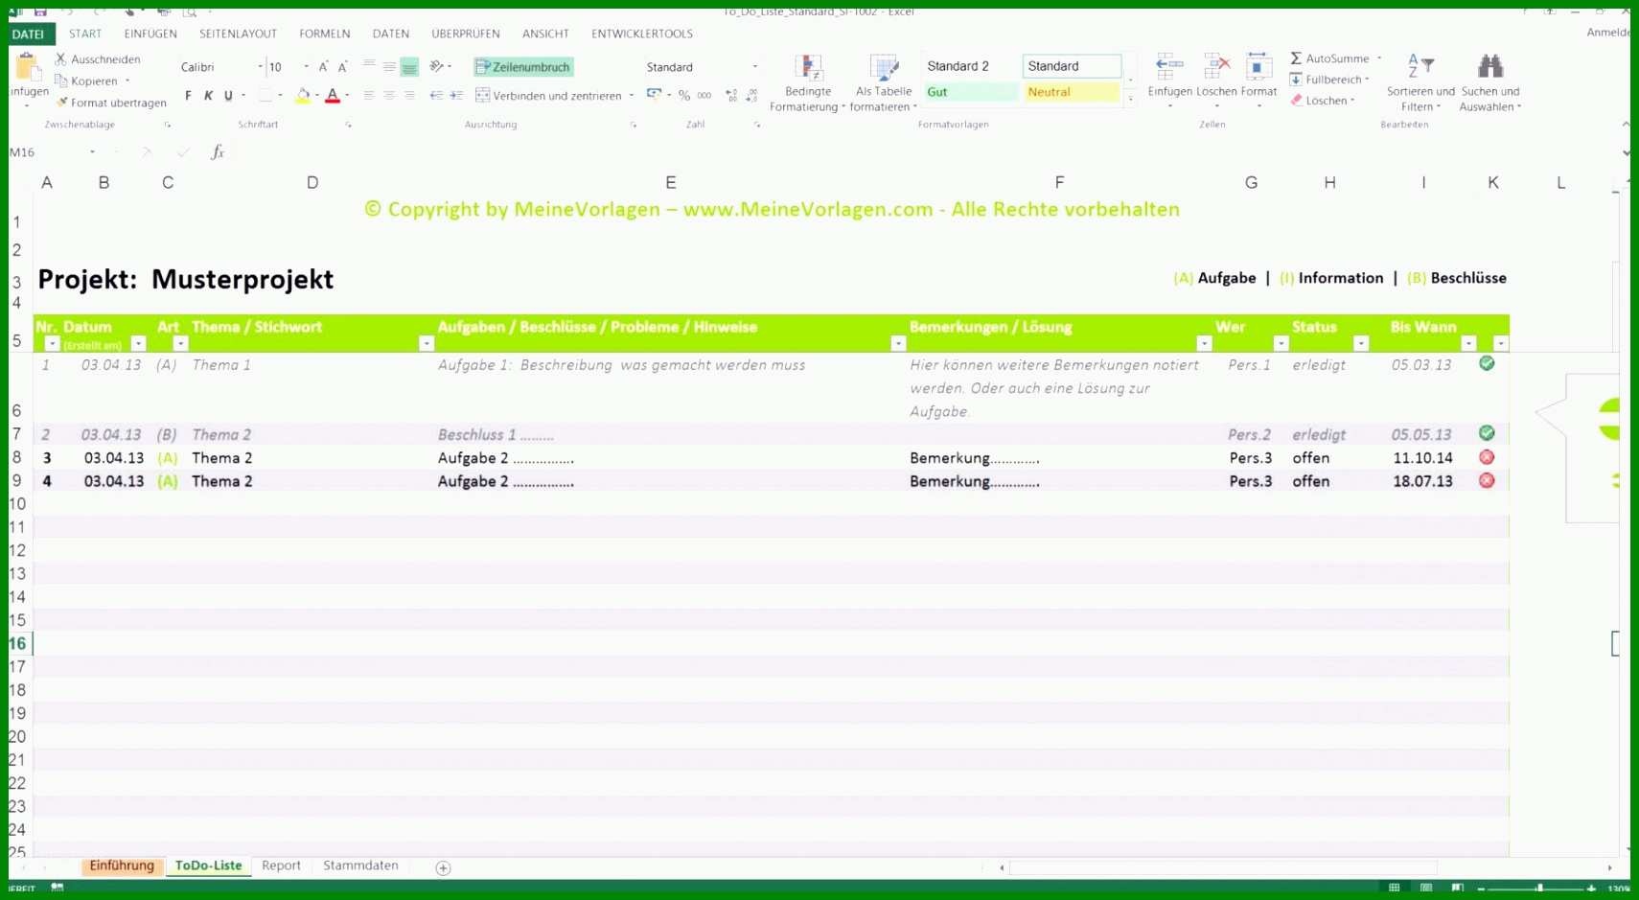The height and width of the screenshot is (900, 1639).
Task: Click the percent style icon
Action: 684,96
